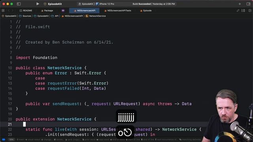253x142 pixels.
Task: Choose the EpisodeKit scheme in toolbar
Action: click(x=86, y=4)
